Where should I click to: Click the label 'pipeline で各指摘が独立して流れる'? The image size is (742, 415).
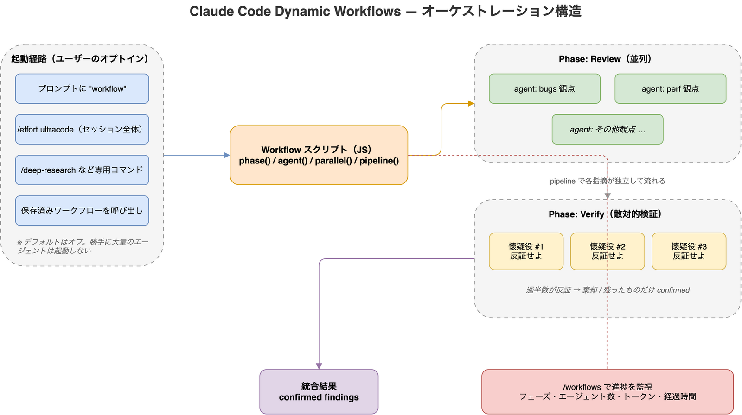pos(608,181)
